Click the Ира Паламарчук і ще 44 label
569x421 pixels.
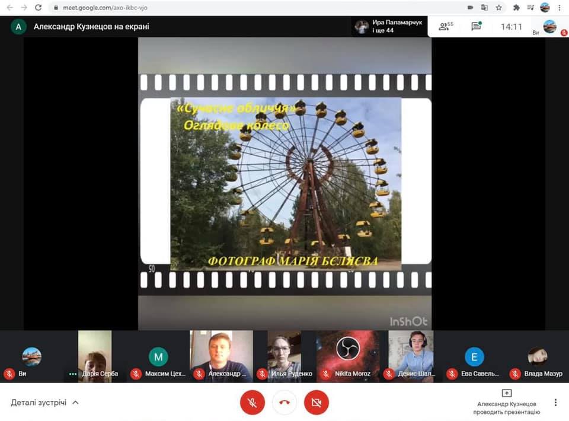(388, 26)
